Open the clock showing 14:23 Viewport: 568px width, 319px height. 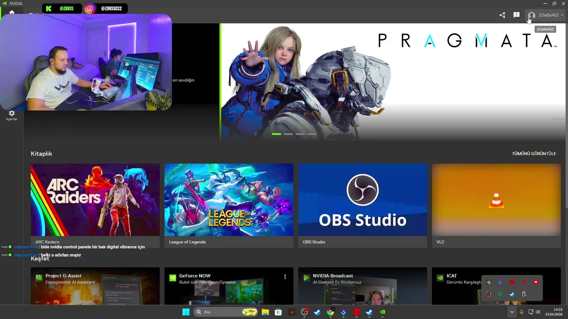point(554,312)
